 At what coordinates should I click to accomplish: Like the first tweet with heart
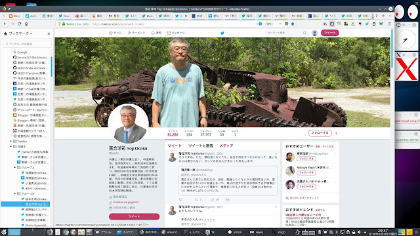[212, 199]
